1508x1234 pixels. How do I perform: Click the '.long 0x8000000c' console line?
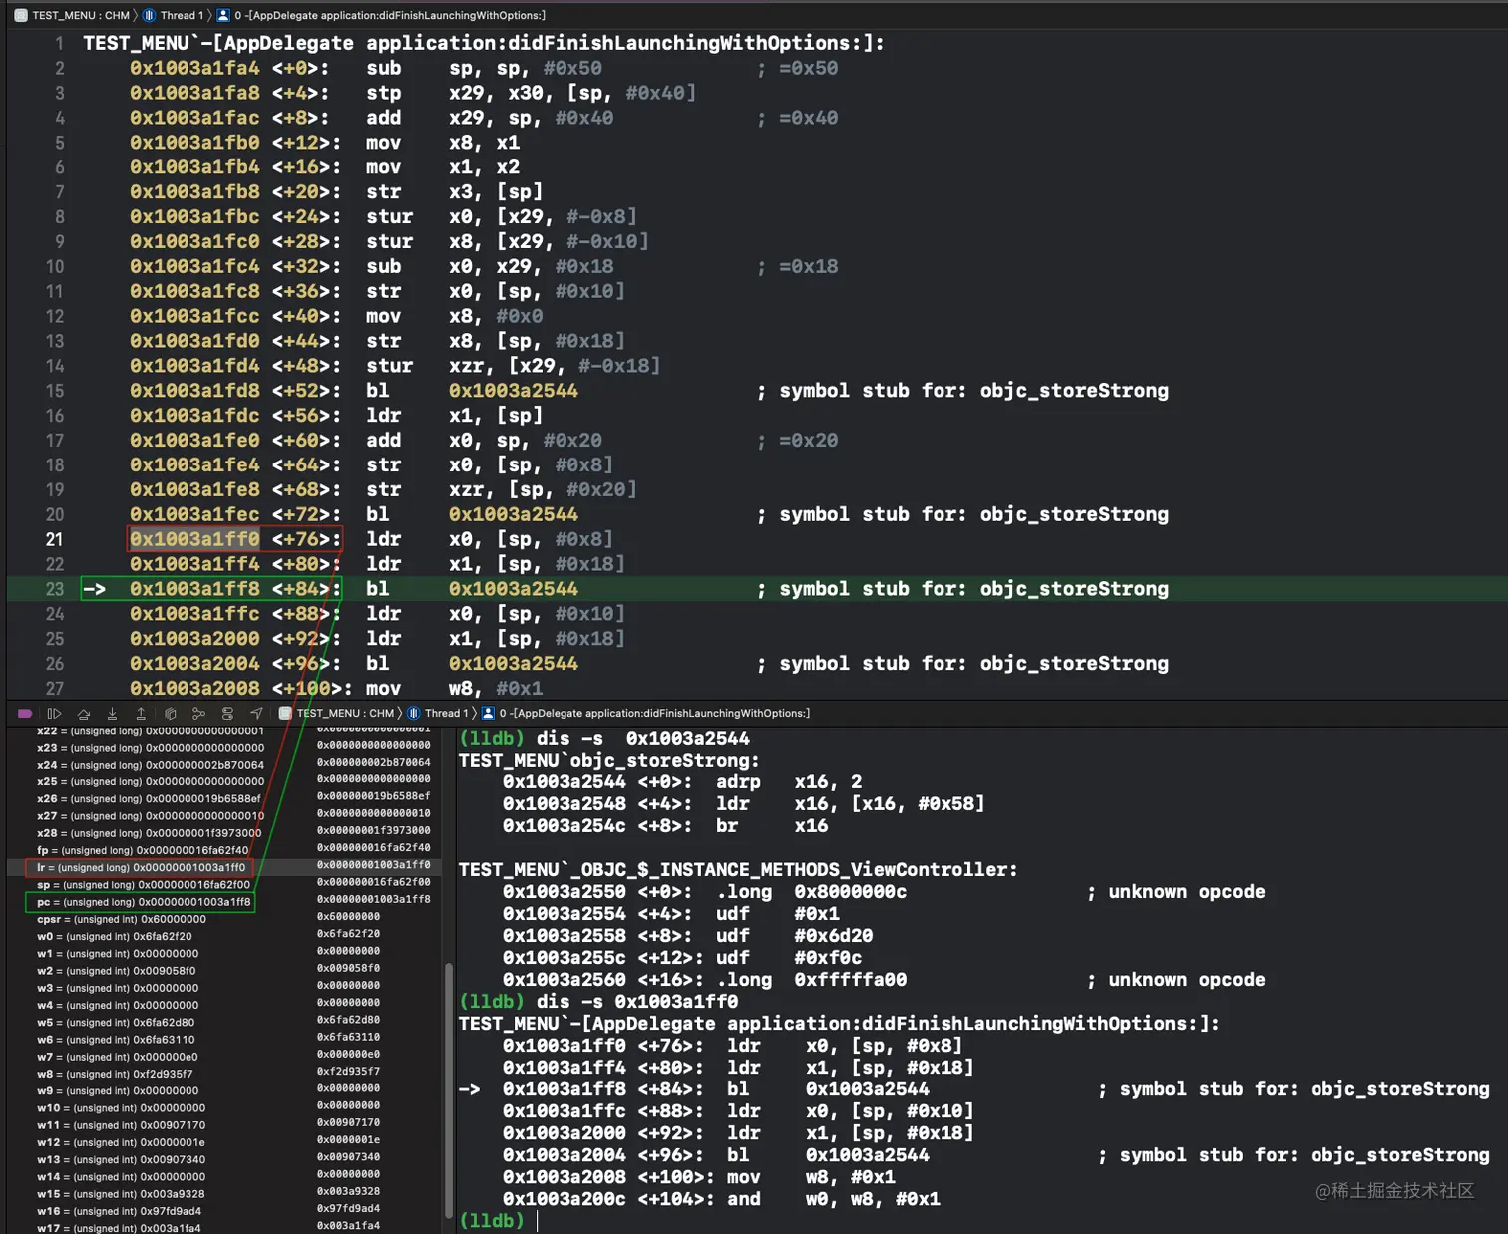[884, 892]
